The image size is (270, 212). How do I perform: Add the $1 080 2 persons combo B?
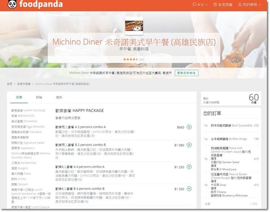click(189, 145)
